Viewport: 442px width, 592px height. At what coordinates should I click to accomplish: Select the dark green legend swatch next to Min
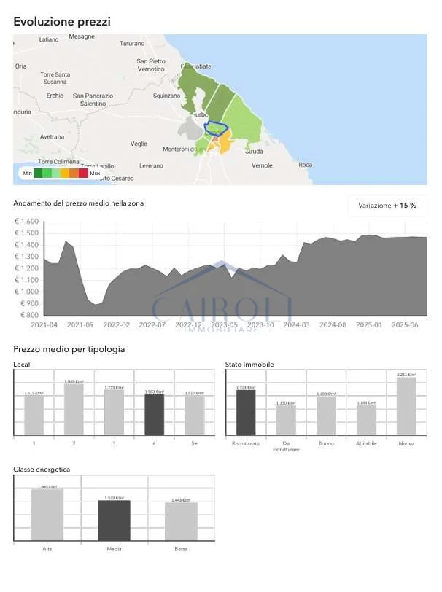(x=38, y=174)
